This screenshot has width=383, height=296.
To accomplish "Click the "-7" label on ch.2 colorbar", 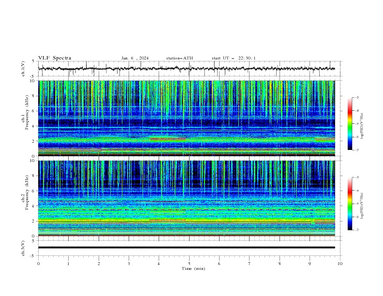I will [x=357, y=230].
